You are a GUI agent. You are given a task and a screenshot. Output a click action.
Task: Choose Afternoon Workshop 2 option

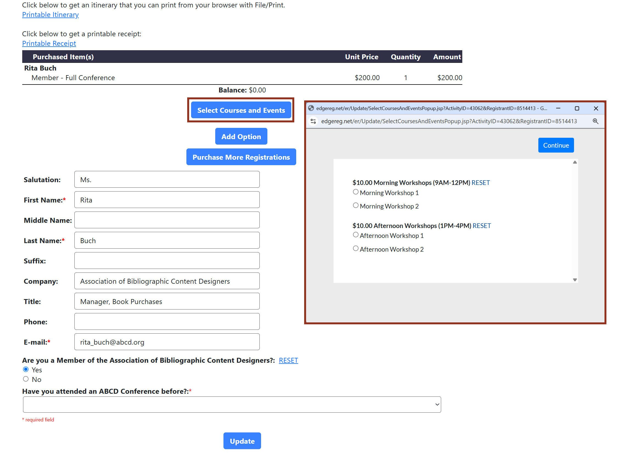pos(356,248)
